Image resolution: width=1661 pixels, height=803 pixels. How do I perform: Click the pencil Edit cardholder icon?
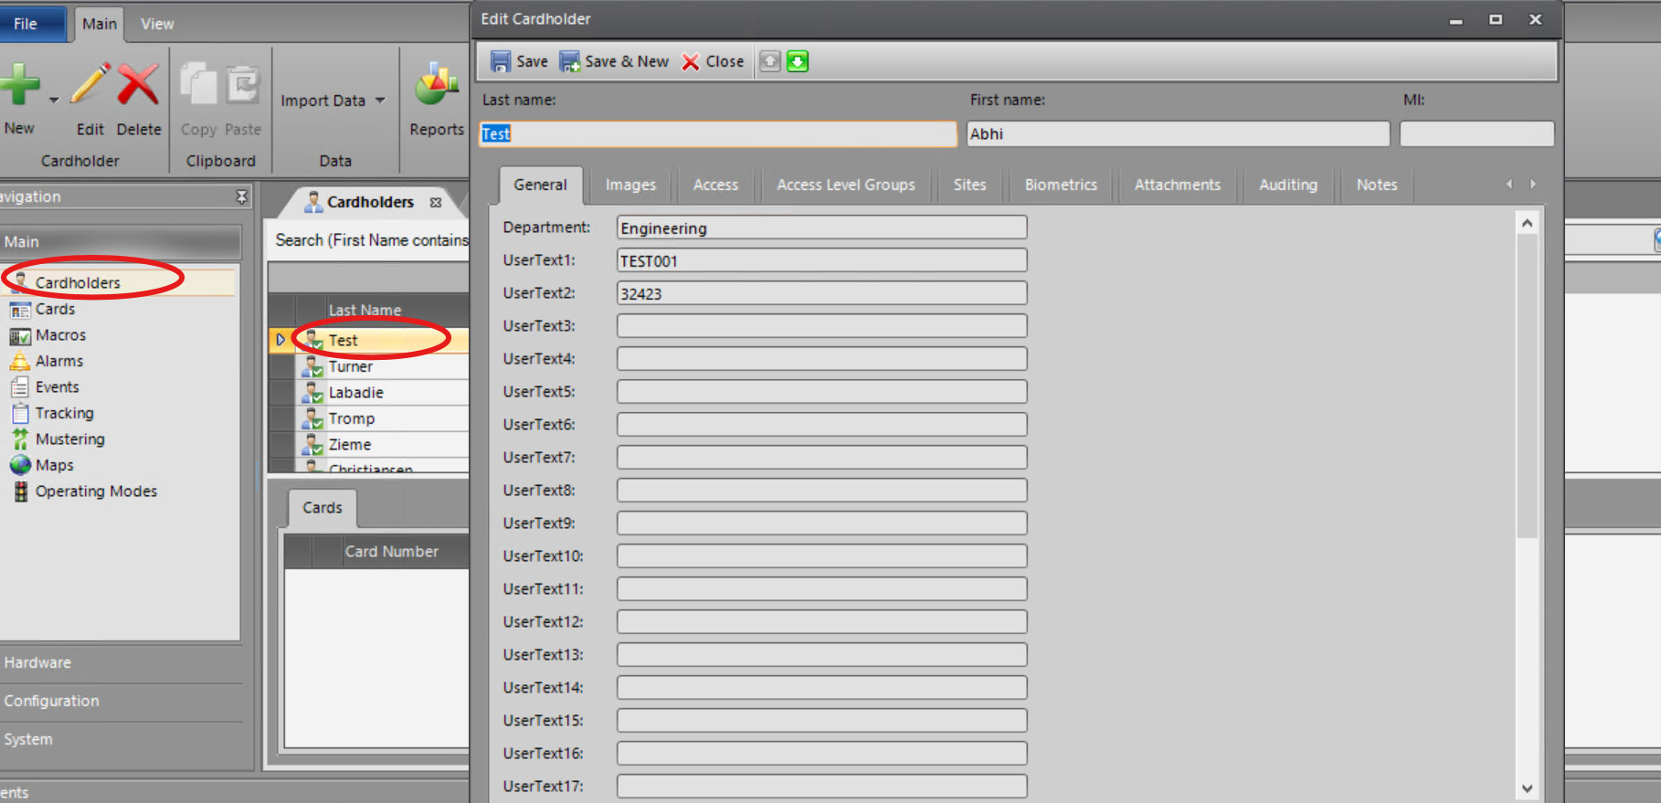click(90, 85)
